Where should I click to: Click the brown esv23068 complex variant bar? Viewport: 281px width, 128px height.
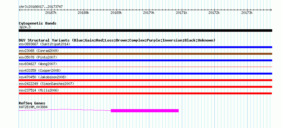(x=145, y=54)
